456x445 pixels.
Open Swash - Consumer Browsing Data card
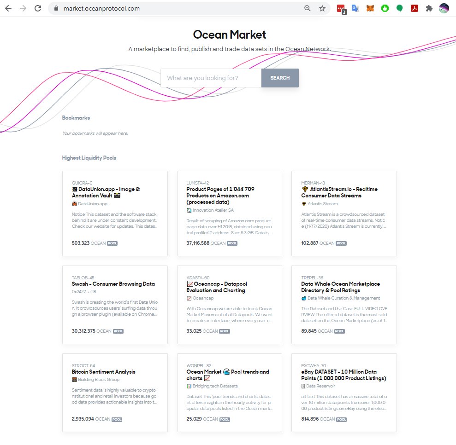click(x=115, y=305)
